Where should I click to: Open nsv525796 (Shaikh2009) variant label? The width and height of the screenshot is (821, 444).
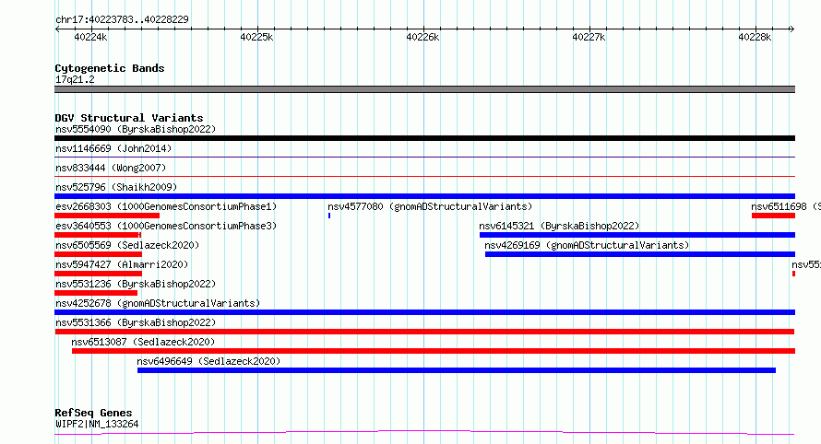pos(116,187)
